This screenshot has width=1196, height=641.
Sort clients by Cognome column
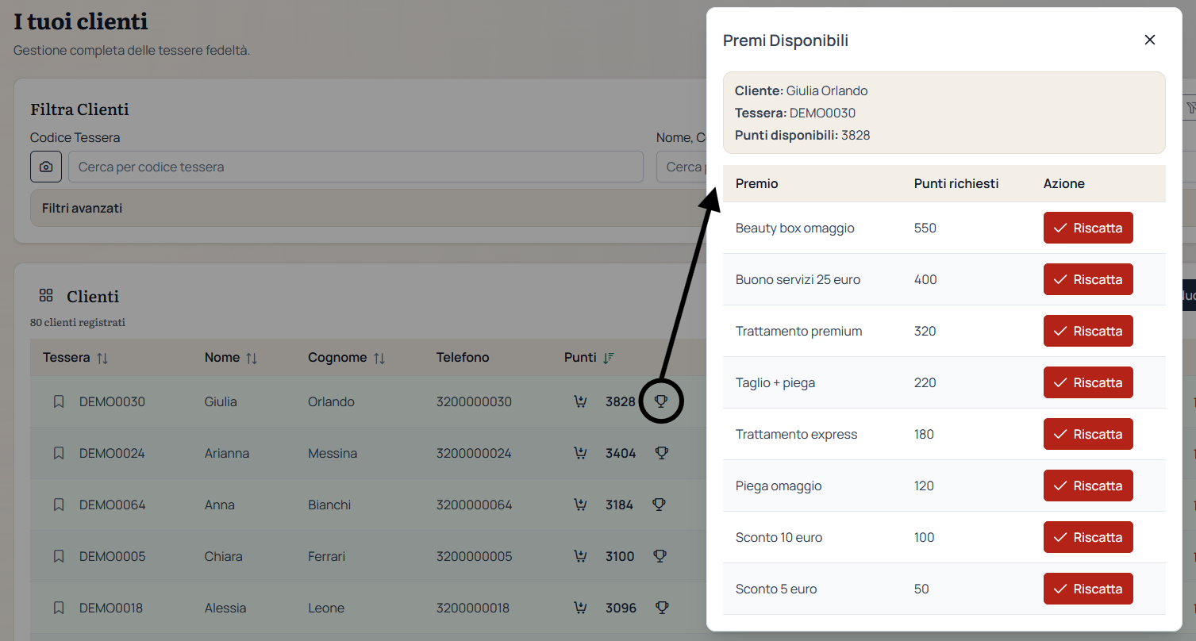(x=379, y=359)
